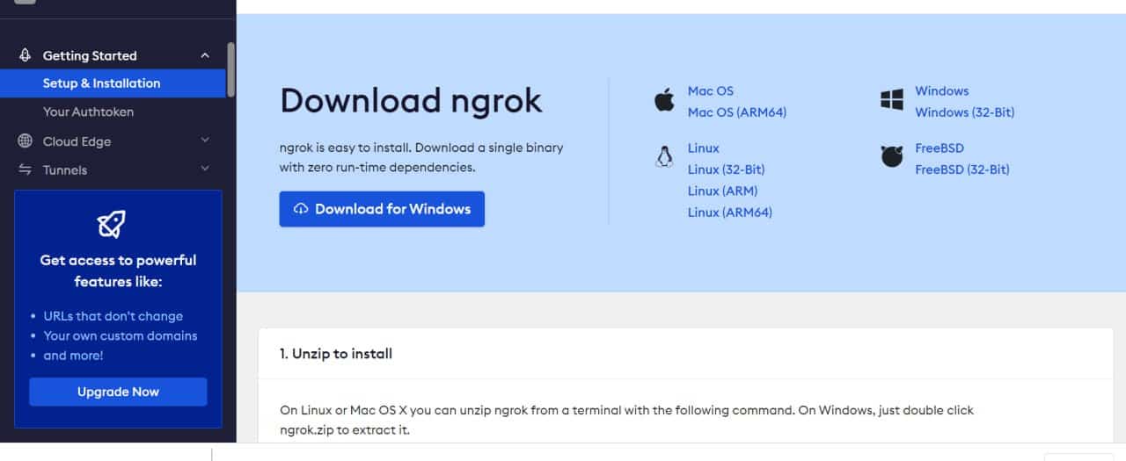Click the FreeBSD daemon icon
Screen dimensions: 1126x461
point(892,157)
